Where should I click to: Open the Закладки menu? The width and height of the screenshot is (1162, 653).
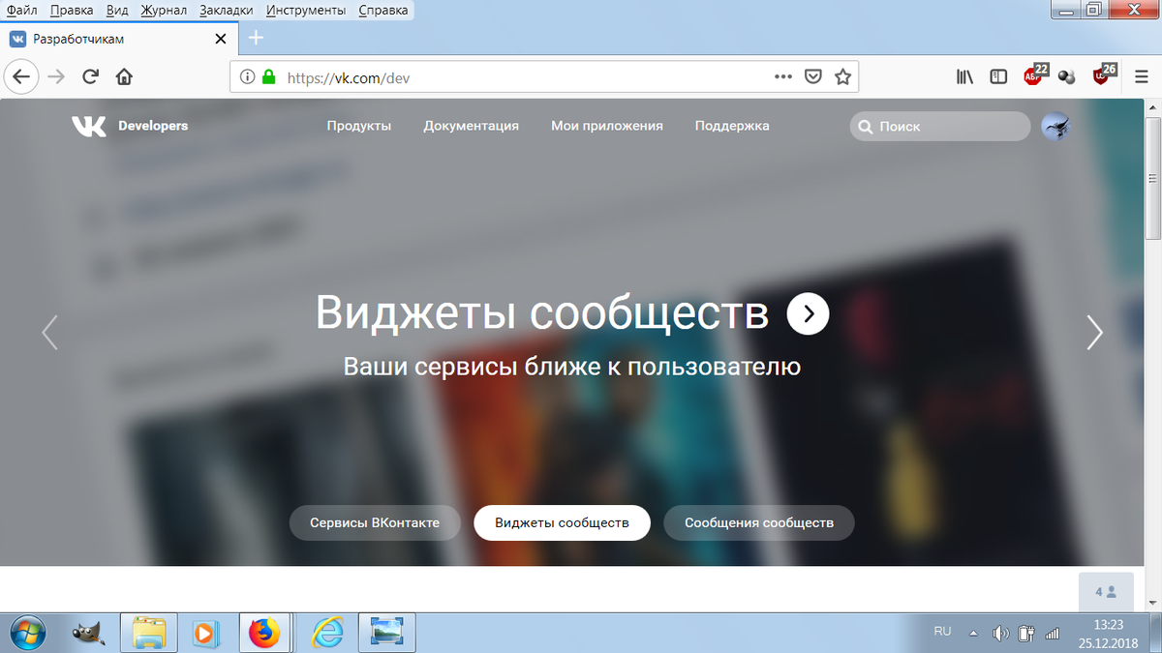[227, 11]
